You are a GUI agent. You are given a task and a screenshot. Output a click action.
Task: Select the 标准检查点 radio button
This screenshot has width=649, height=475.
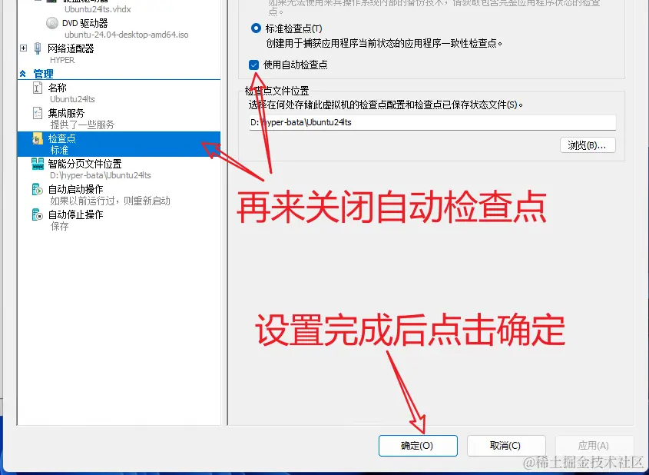pyautogui.click(x=256, y=28)
